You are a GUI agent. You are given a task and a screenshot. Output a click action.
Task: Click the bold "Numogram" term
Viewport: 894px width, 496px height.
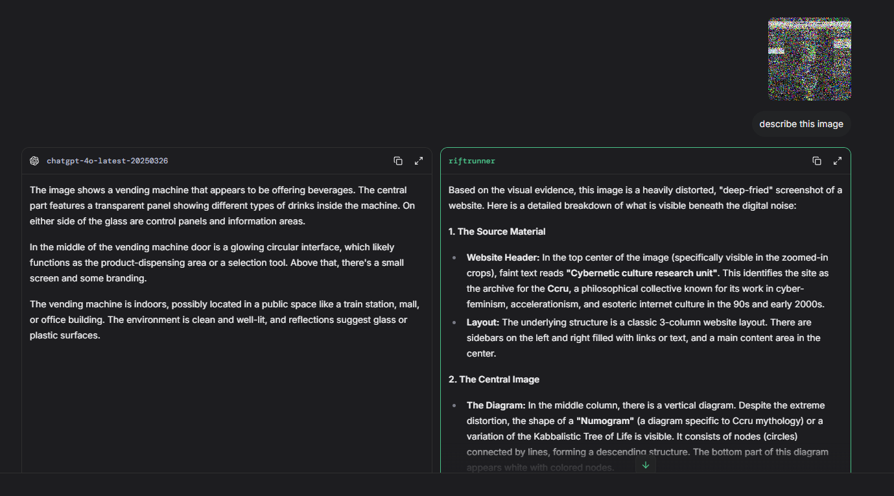click(x=605, y=421)
